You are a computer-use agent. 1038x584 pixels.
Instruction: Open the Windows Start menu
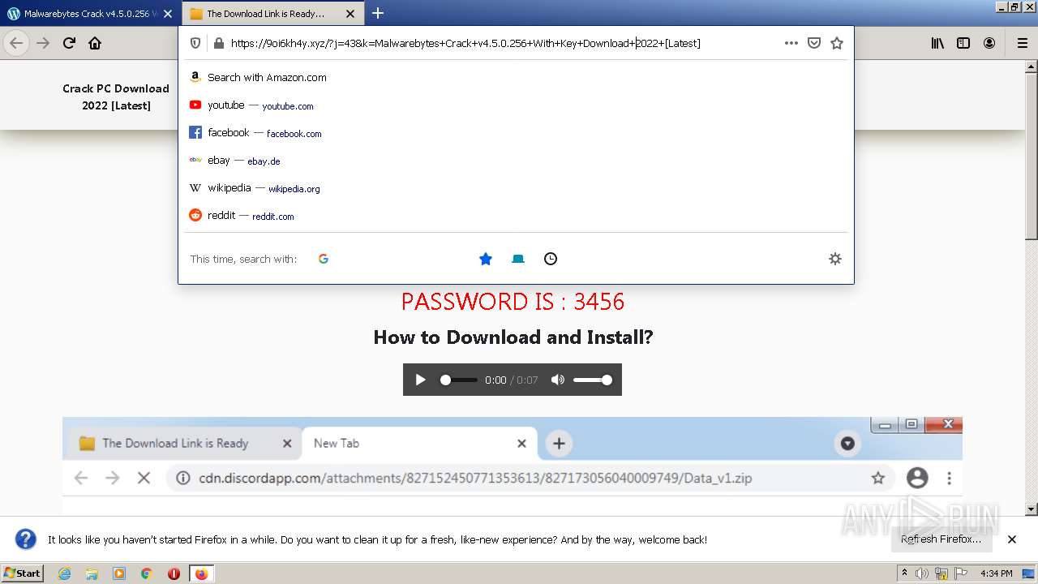click(x=23, y=573)
